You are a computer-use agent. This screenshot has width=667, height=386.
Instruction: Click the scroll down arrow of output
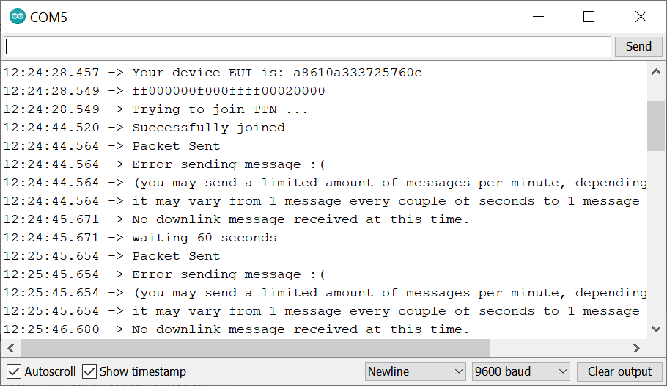pyautogui.click(x=656, y=329)
